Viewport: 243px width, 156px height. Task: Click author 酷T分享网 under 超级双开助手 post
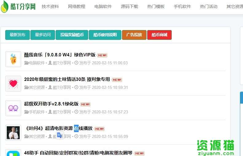pos(62,112)
